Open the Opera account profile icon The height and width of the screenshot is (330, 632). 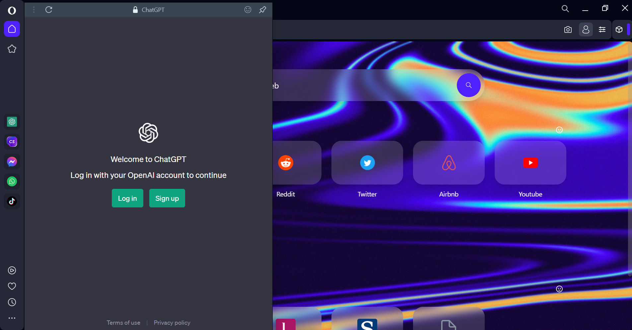coord(586,29)
